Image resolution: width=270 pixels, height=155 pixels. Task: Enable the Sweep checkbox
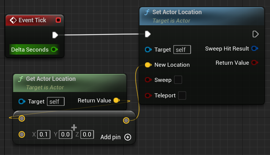(178, 80)
